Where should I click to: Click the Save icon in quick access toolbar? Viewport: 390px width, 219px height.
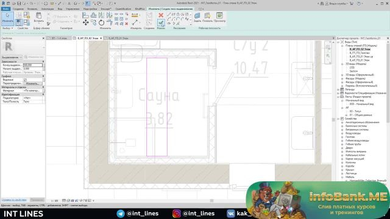19,4
